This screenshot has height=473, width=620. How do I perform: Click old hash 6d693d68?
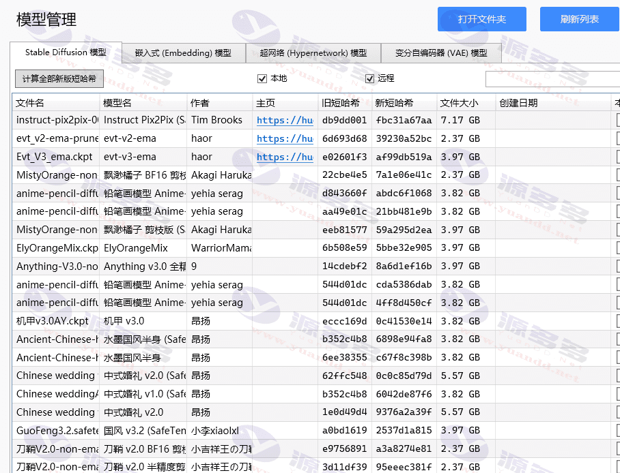345,138
